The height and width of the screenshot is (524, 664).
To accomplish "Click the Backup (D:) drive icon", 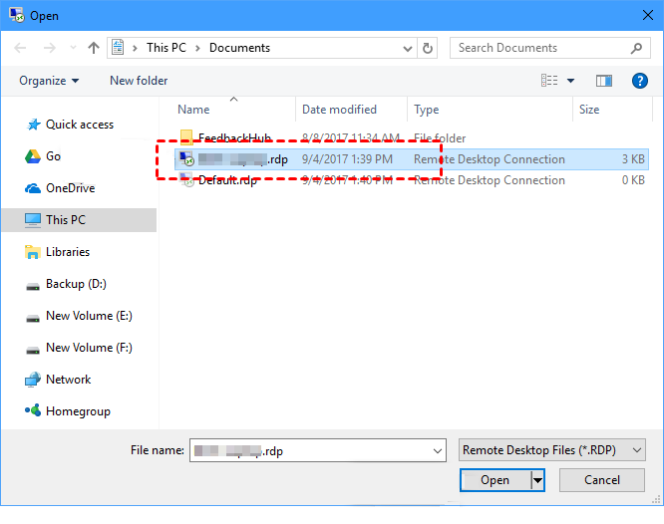I will tap(33, 287).
